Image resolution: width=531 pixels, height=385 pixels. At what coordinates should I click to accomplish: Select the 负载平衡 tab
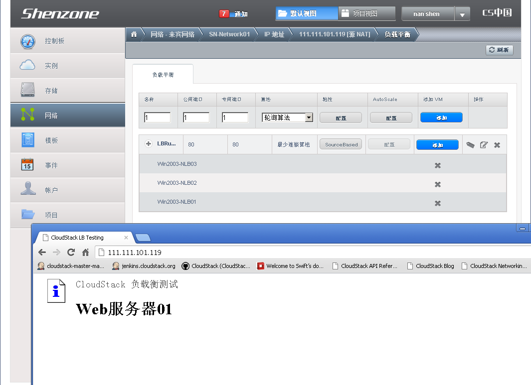(163, 75)
